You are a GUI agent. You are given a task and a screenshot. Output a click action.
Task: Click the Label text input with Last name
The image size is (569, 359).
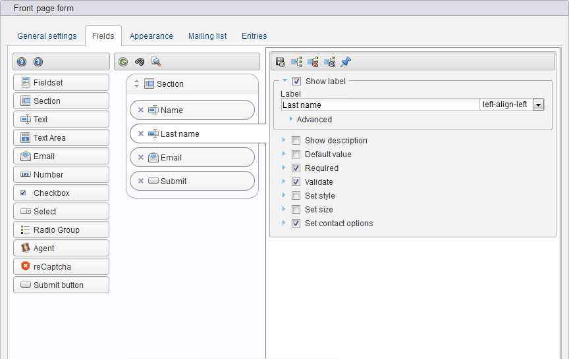click(379, 105)
